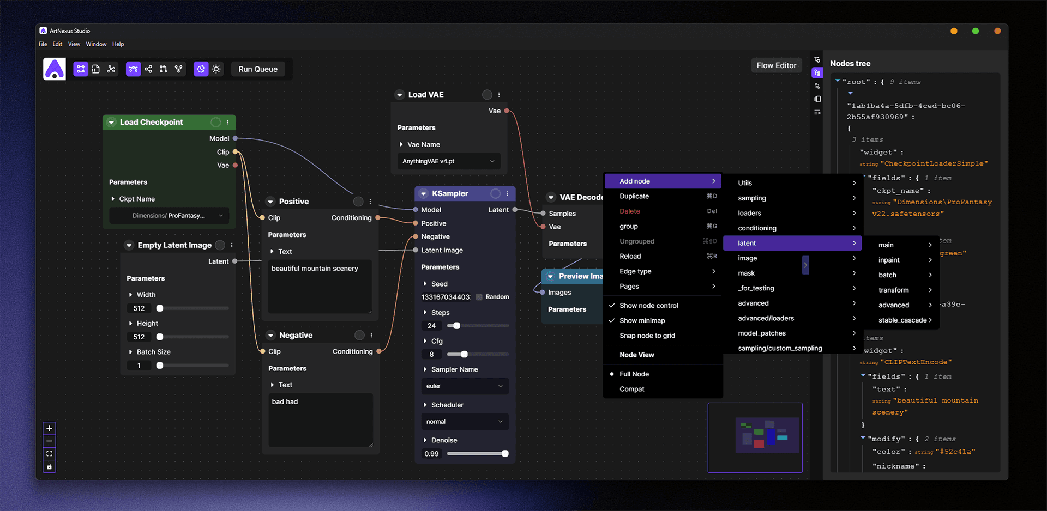Click the Run Queue button
Image resolution: width=1047 pixels, height=511 pixels.
pos(258,69)
